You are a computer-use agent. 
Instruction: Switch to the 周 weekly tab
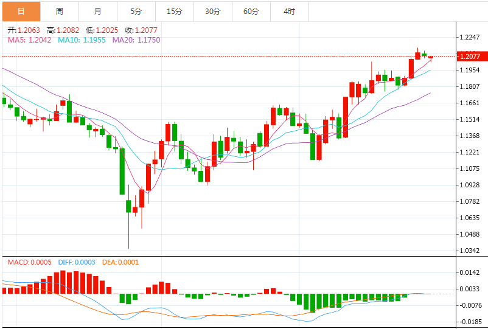tap(60, 12)
